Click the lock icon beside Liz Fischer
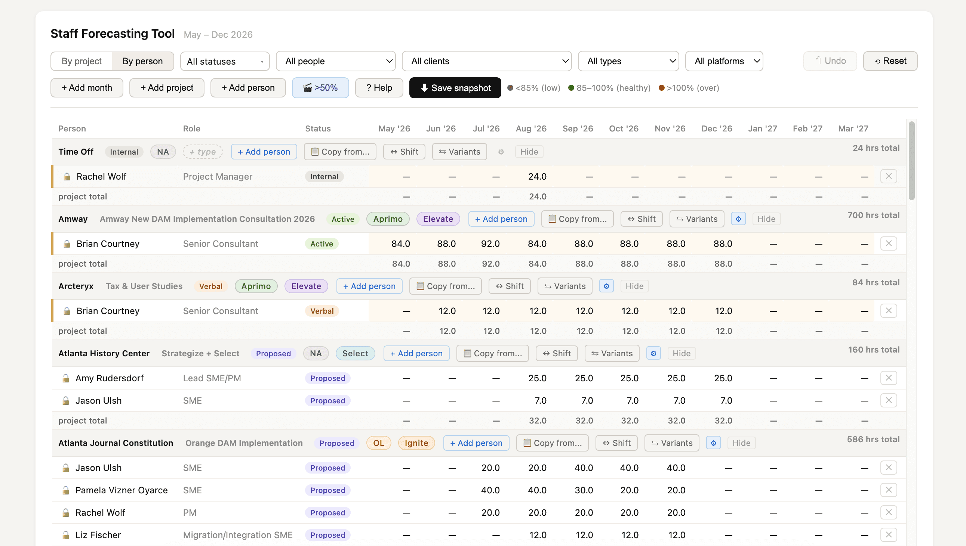This screenshot has width=966, height=546. [66, 535]
